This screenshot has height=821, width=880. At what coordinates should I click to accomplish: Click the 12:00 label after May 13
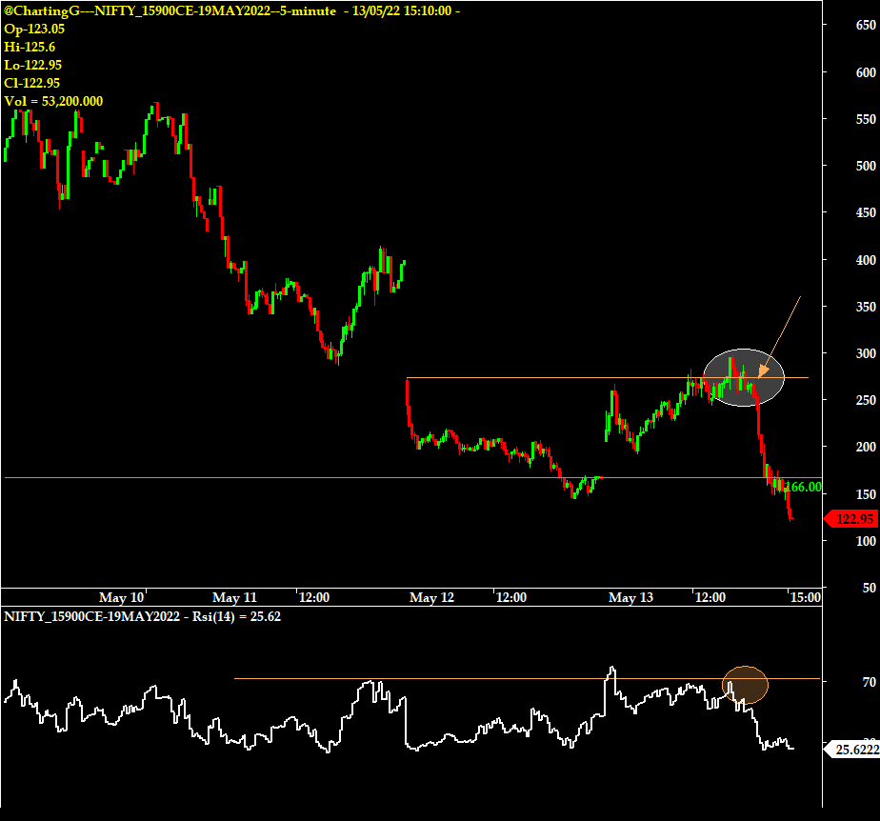point(710,597)
